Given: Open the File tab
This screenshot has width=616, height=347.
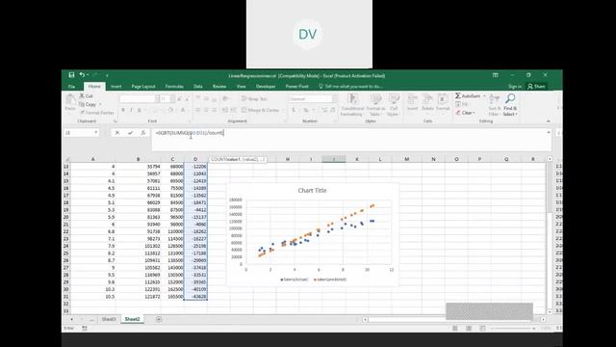Looking at the screenshot, I should coord(72,87).
